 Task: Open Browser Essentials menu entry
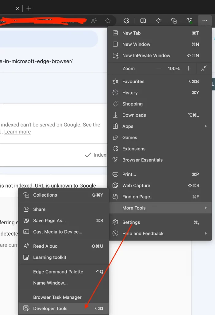tap(159, 160)
